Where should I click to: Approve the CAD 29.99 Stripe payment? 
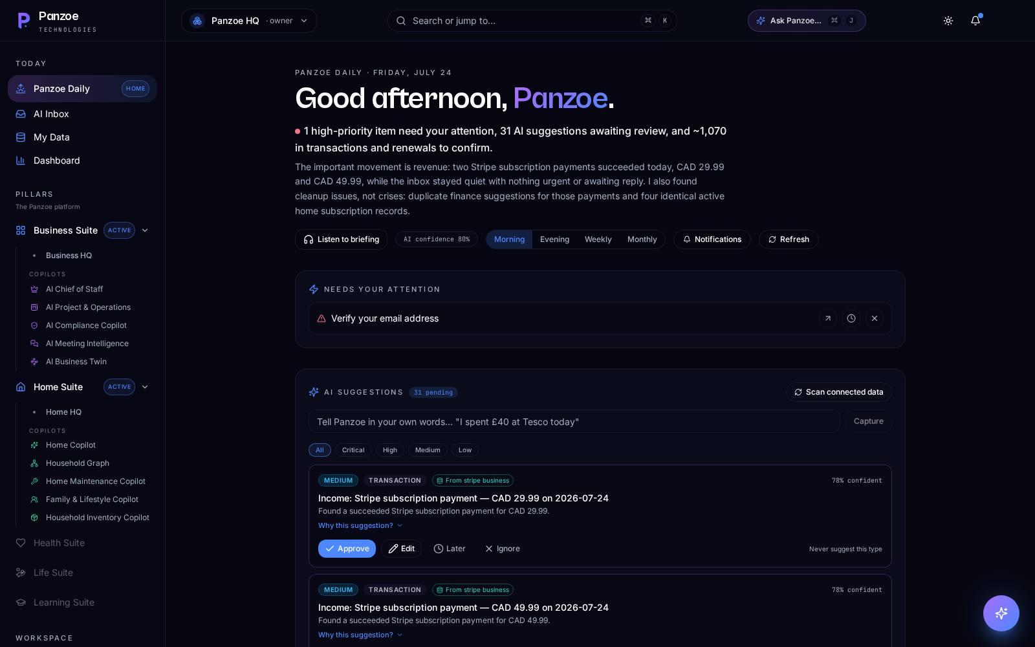coord(347,549)
